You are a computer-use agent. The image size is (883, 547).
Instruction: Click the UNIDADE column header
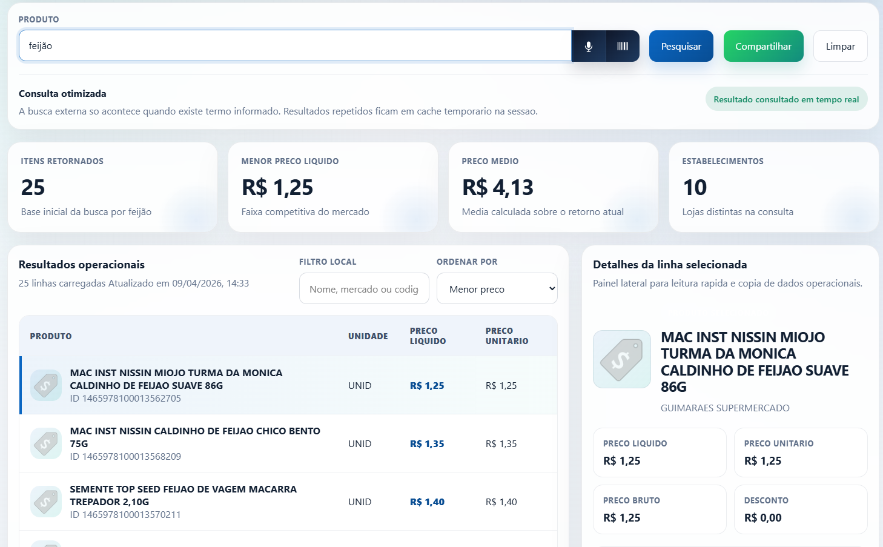click(368, 336)
